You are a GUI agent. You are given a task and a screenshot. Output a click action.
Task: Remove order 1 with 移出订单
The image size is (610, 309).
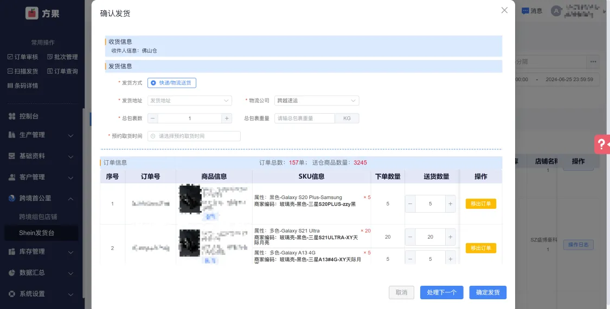click(481, 204)
